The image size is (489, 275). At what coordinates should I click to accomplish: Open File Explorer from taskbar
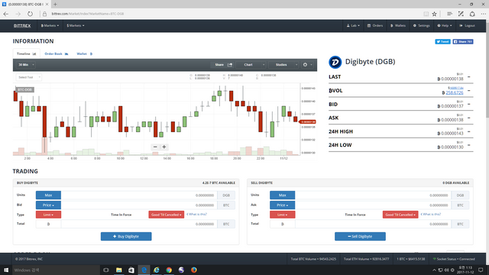point(119,270)
